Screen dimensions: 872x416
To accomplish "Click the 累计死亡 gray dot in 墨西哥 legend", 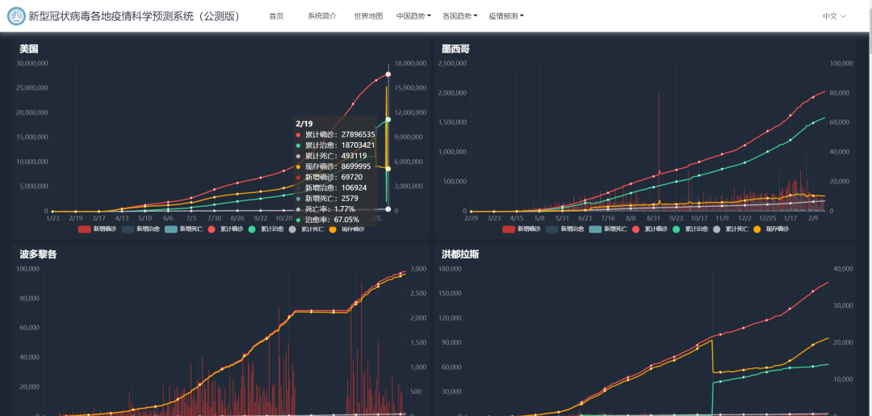I will tap(717, 229).
